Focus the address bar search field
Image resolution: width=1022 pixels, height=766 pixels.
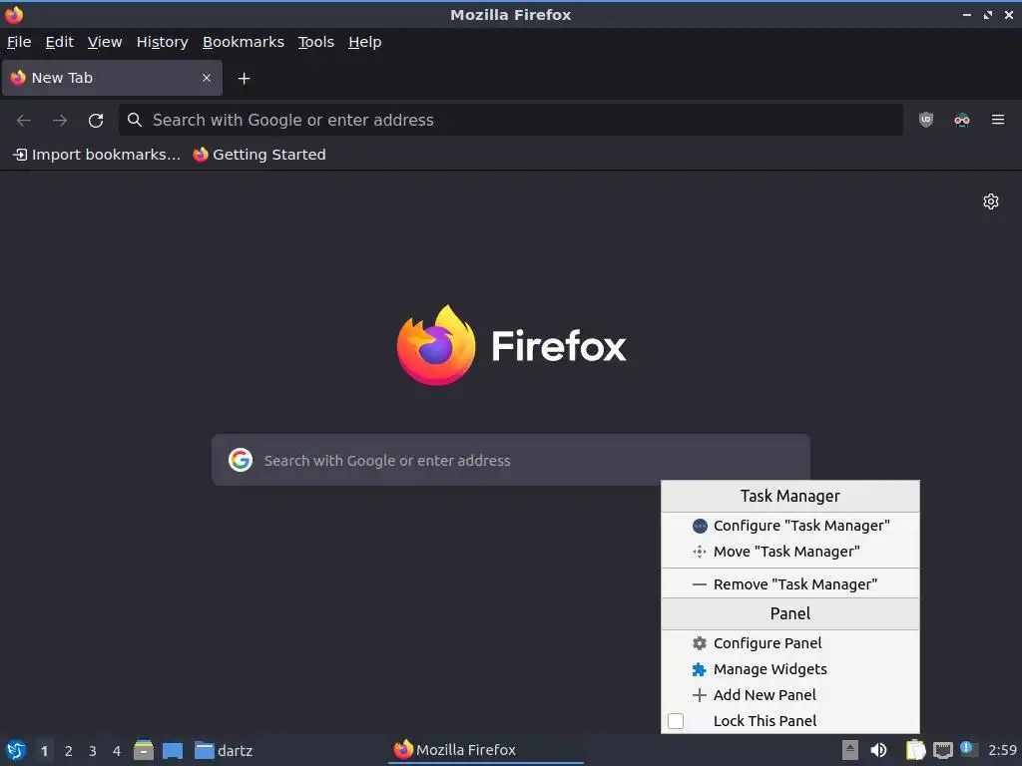pos(511,120)
